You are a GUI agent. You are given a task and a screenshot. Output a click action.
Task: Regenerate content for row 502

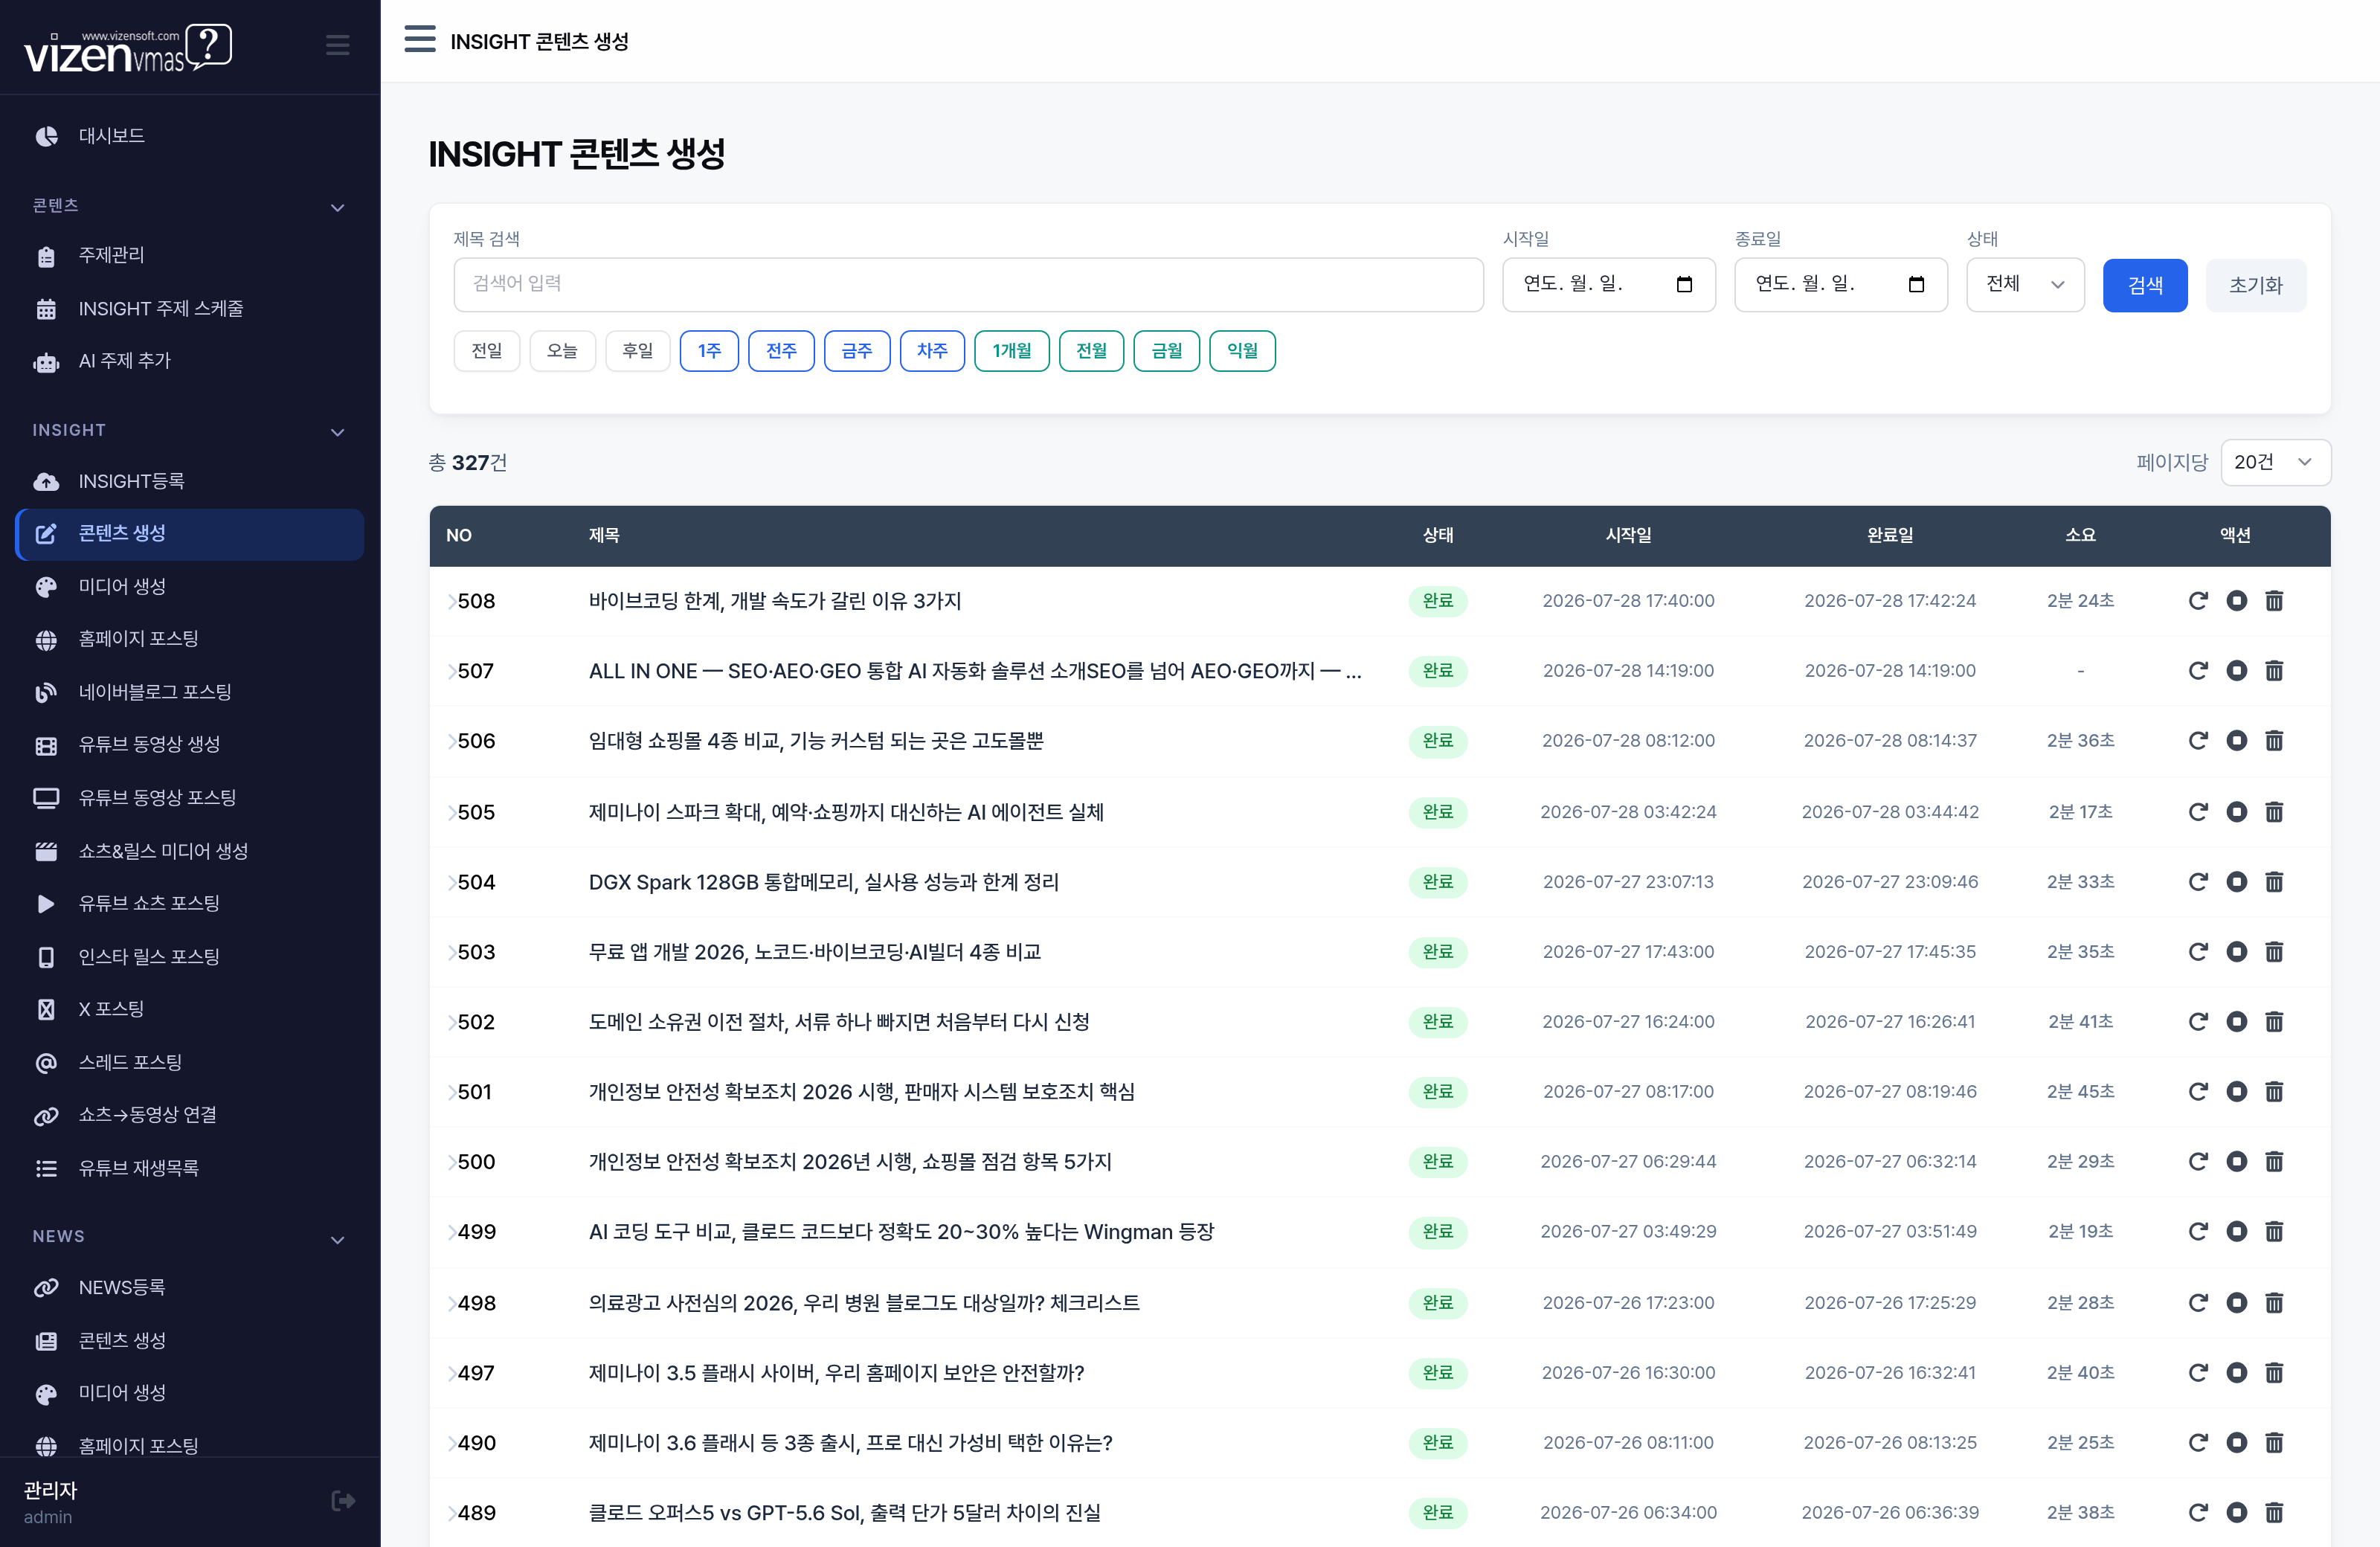(x=2198, y=1022)
